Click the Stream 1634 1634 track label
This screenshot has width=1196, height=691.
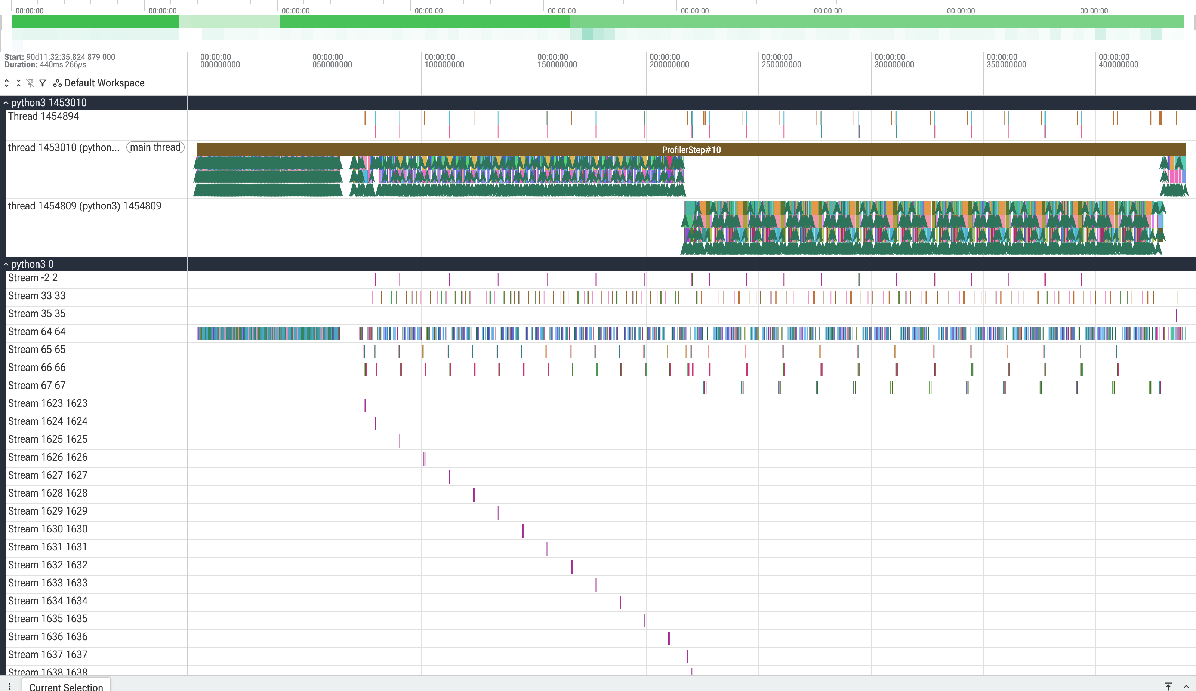click(48, 601)
